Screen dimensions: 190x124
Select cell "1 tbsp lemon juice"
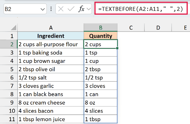point(51,119)
